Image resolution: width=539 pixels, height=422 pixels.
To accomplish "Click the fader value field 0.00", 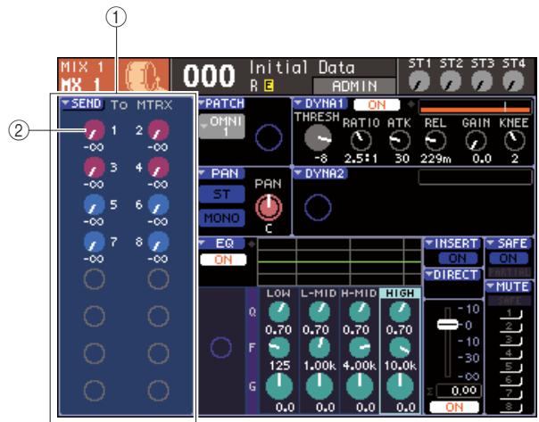I will (459, 391).
